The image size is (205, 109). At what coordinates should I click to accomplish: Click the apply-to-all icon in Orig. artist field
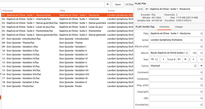pyautogui.click(x=201, y=85)
